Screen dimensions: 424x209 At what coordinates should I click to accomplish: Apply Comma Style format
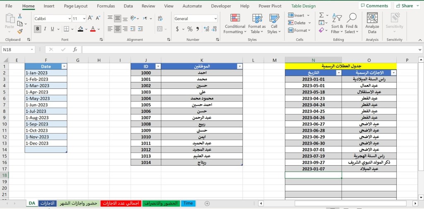click(198, 29)
